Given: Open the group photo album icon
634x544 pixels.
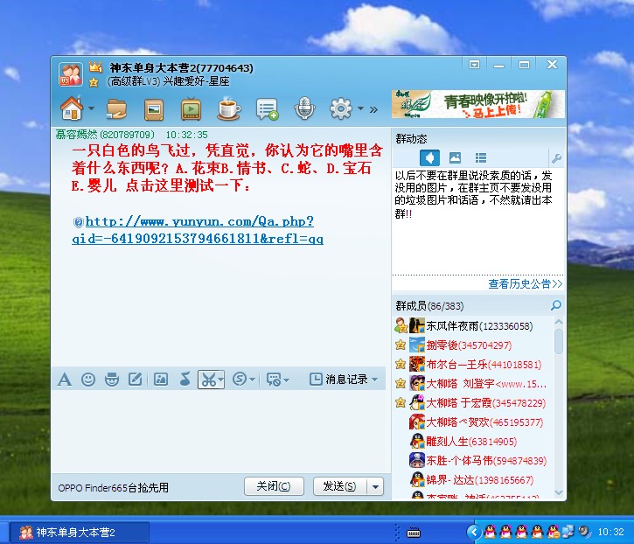Looking at the screenshot, I should point(154,109).
